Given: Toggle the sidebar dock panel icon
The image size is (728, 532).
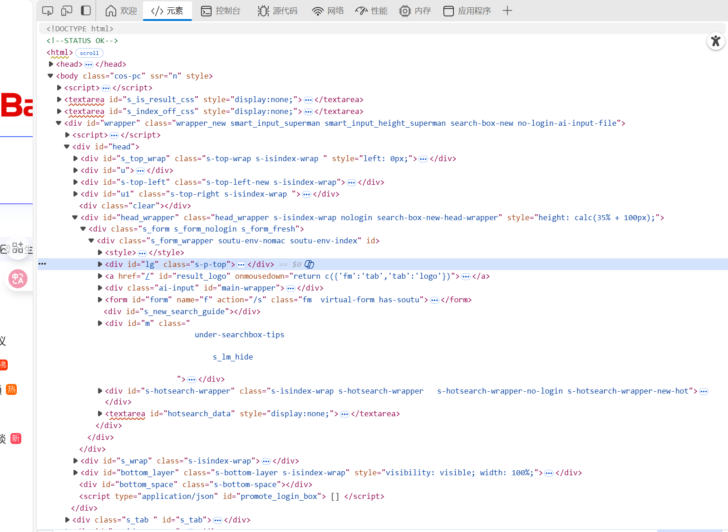Looking at the screenshot, I should (86, 11).
